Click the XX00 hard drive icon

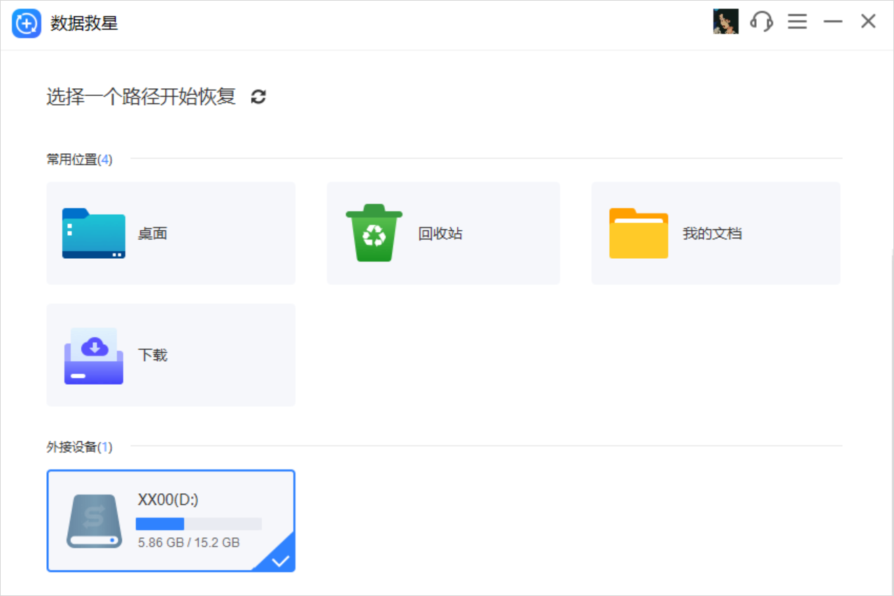pyautogui.click(x=92, y=520)
